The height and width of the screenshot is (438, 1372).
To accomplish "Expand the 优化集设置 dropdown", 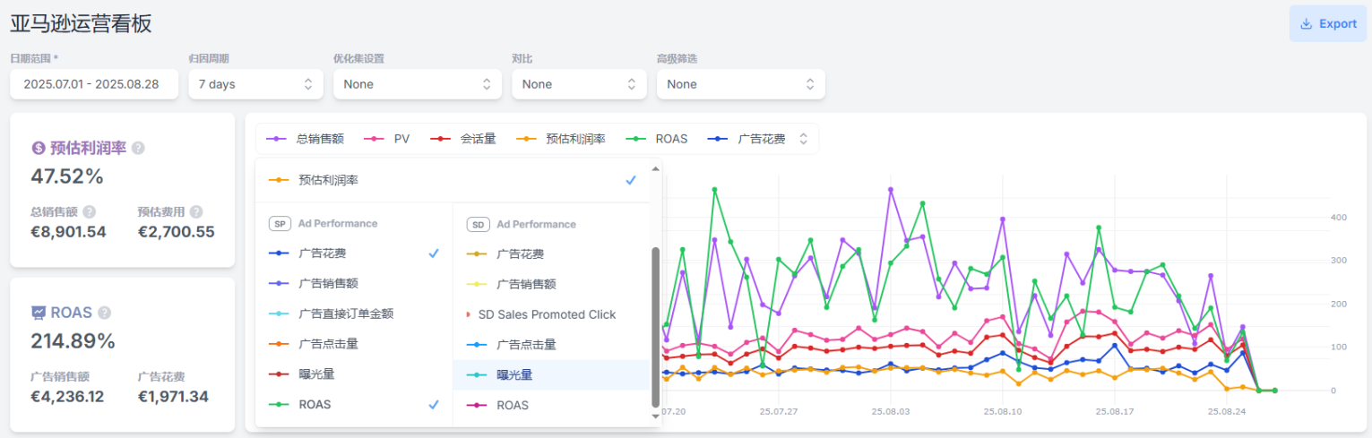I will (x=417, y=84).
